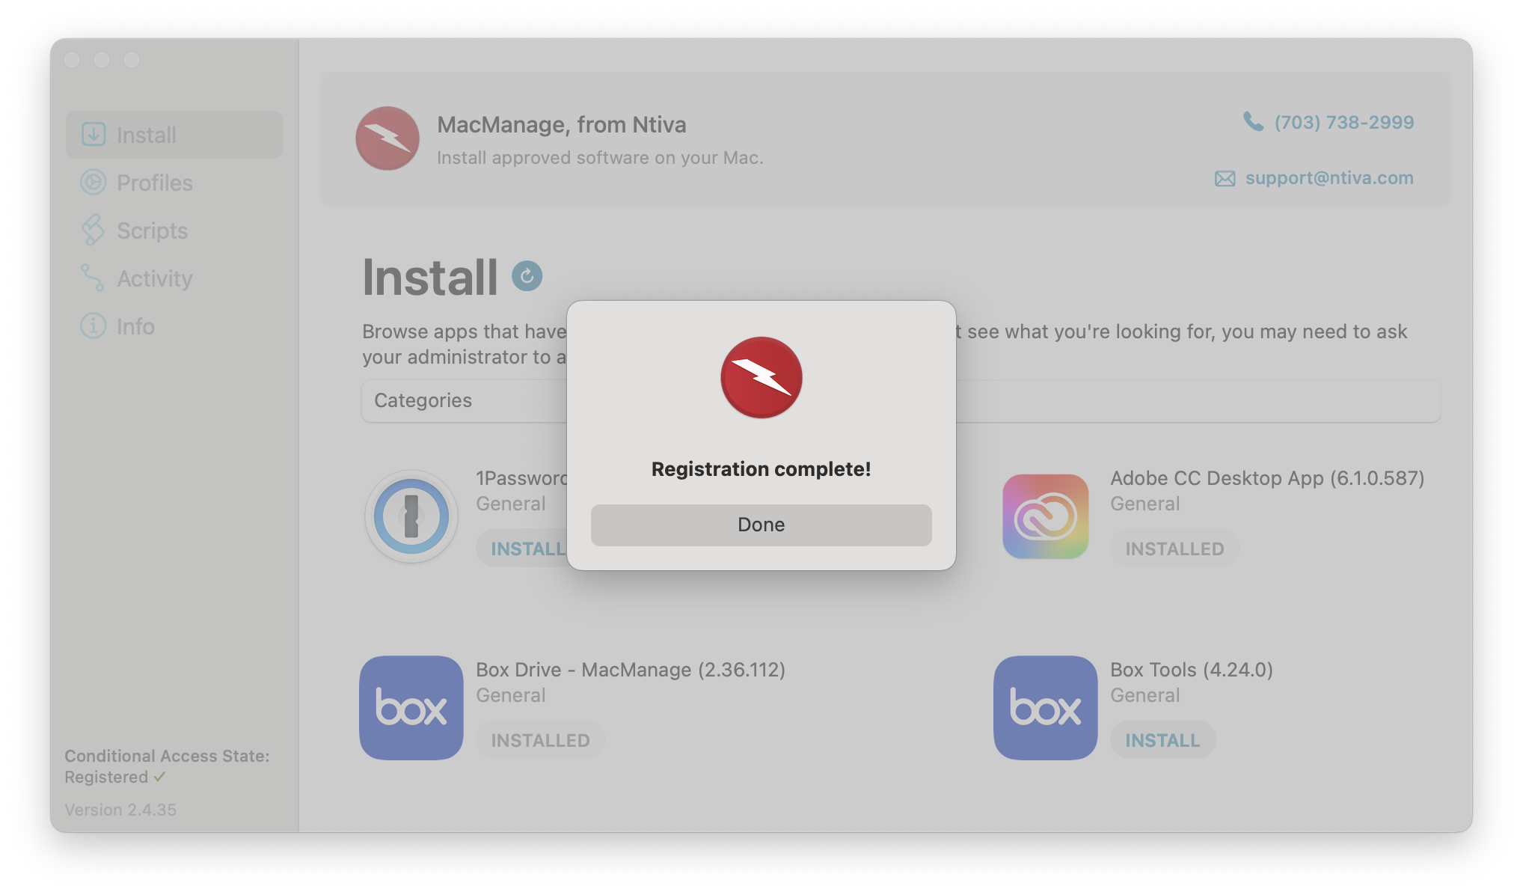Click the Adobe CC Desktop App (6.1.0.587) title
This screenshot has width=1523, height=895.
[x=1267, y=478]
